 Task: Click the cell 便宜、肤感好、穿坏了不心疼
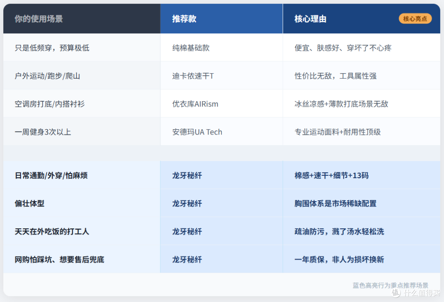coord(361,48)
